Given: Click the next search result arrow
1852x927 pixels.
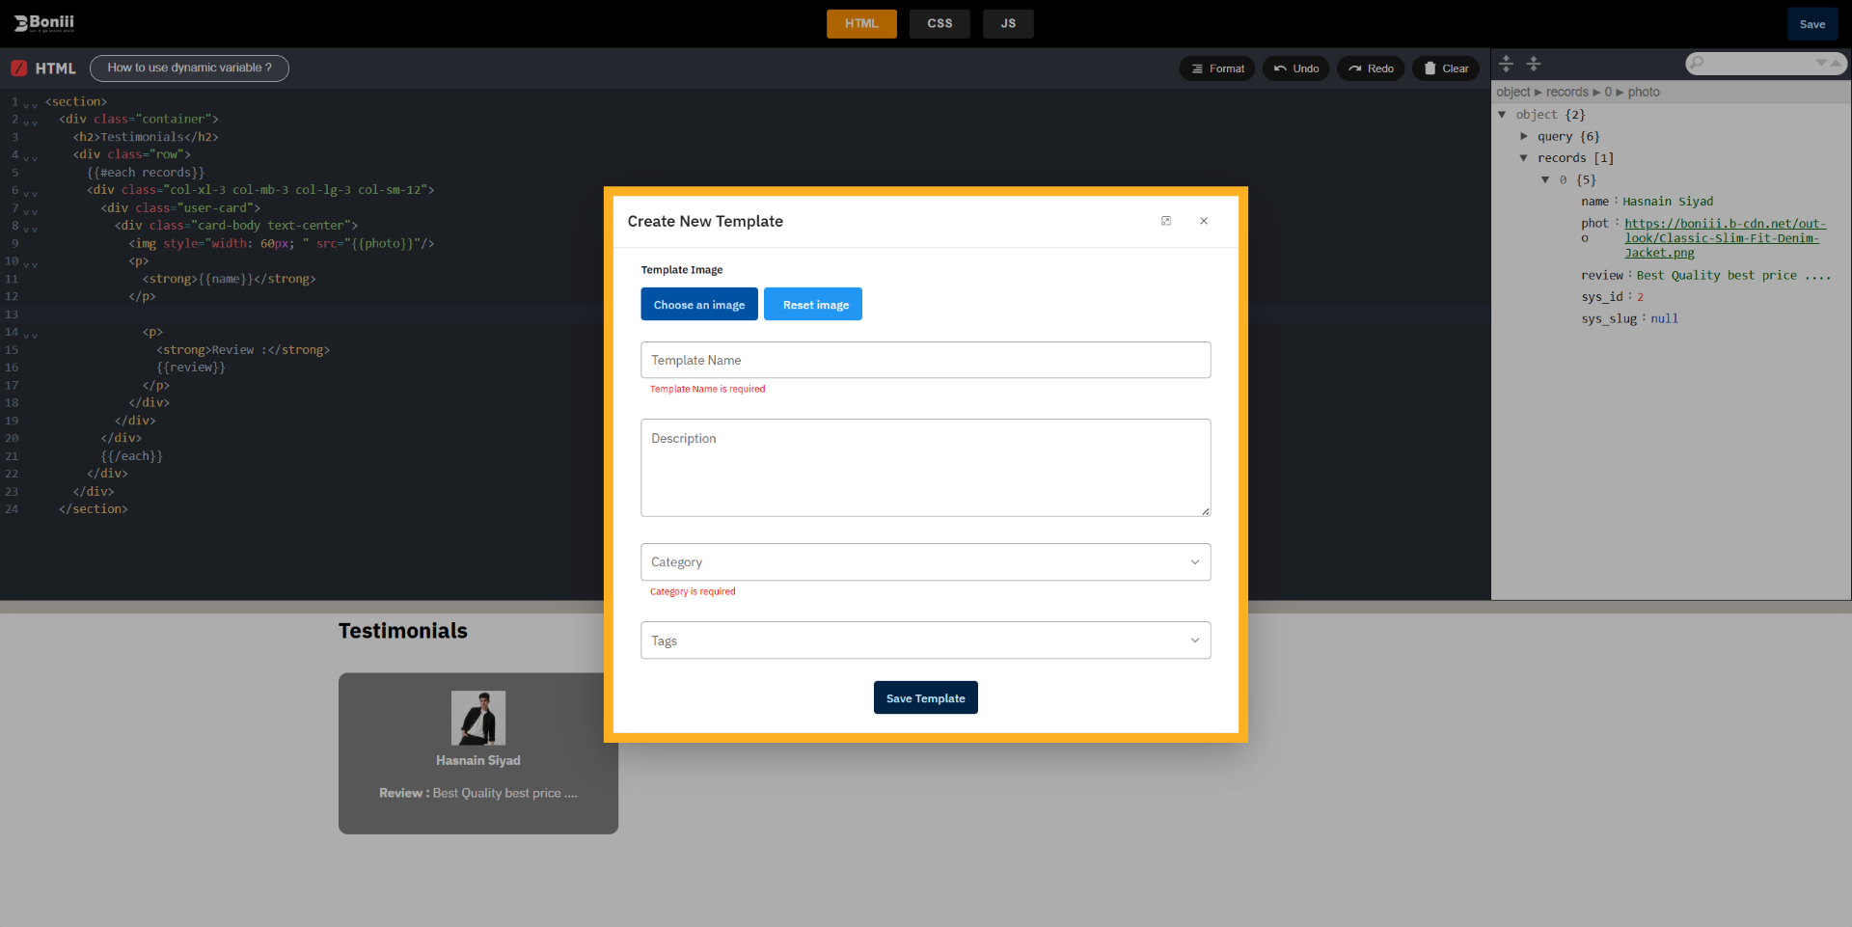Looking at the screenshot, I should [1821, 63].
